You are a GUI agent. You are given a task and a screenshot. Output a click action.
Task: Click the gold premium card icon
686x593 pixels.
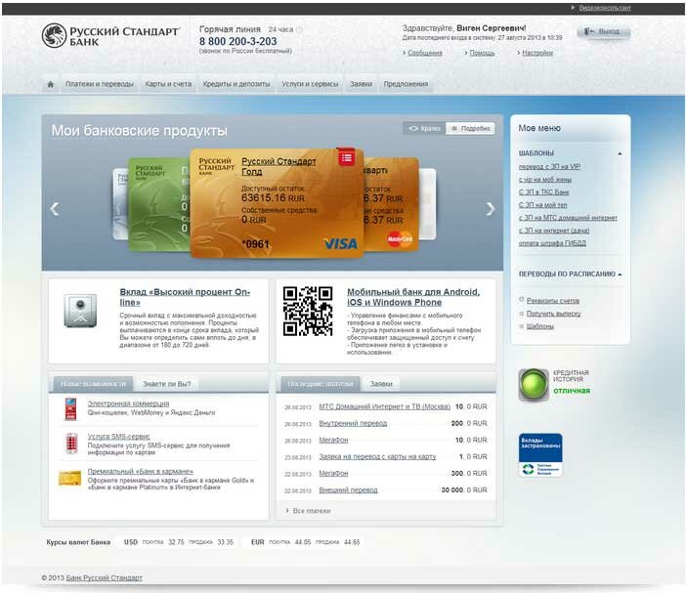pyautogui.click(x=70, y=478)
